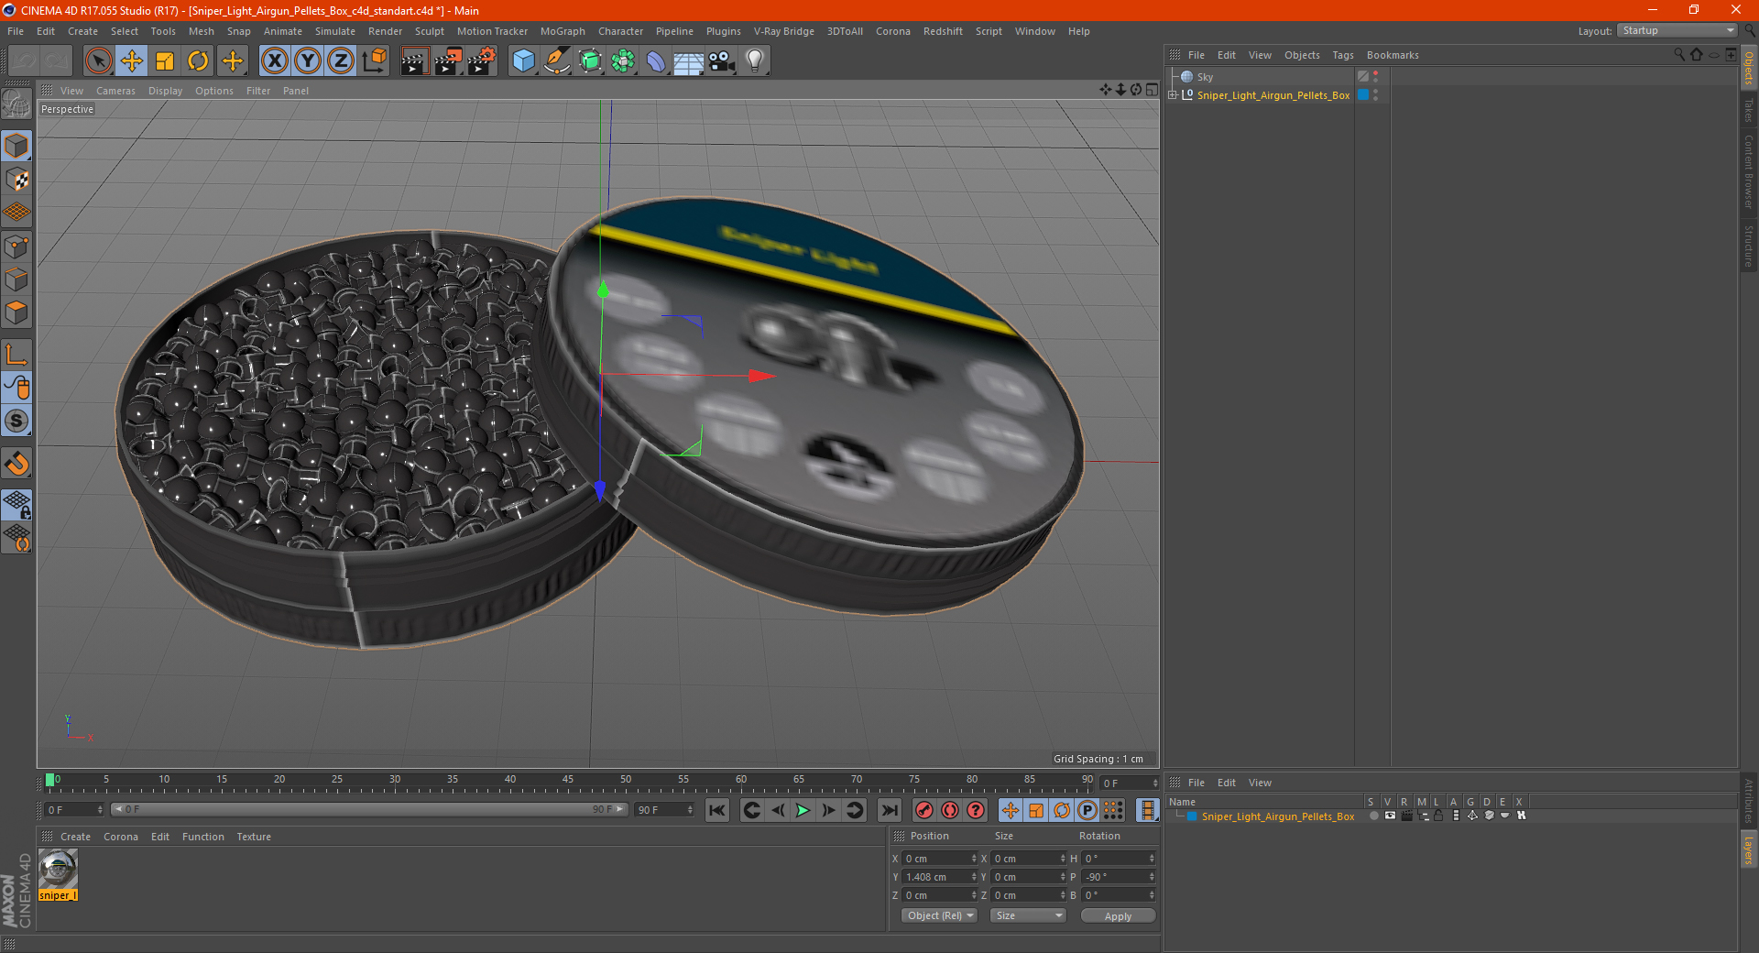Render view with clapperboard icon
The image size is (1759, 953).
coord(414,61)
